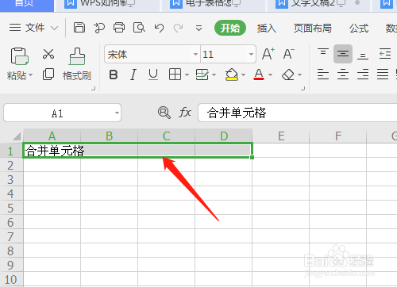Click the fill color bucket icon
Viewport: 397px width, 287px height.
pyautogui.click(x=232, y=75)
